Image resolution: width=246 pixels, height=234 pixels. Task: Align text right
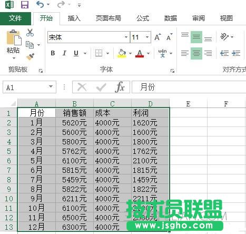[x=208, y=53]
